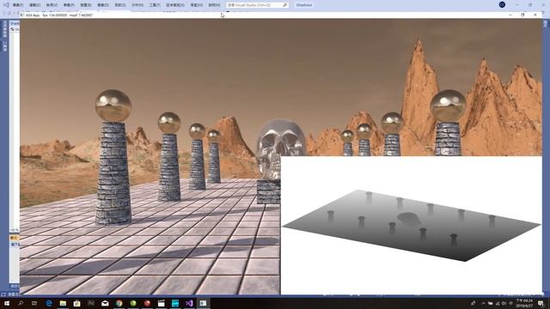Open the 專案 (Project) menu

[x=69, y=5]
